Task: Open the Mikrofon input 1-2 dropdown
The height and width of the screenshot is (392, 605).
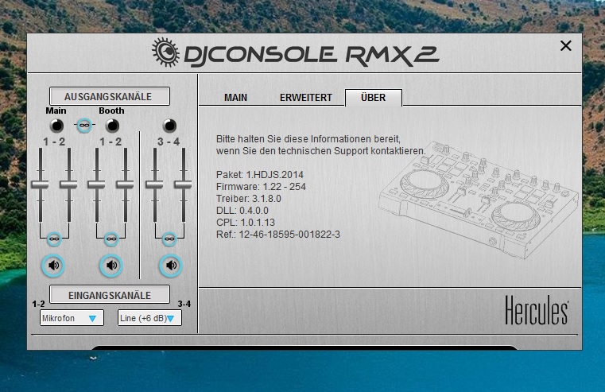Action: (72, 318)
